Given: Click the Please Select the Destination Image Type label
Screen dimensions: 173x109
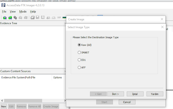Looking at the screenshot, I should (95, 37).
